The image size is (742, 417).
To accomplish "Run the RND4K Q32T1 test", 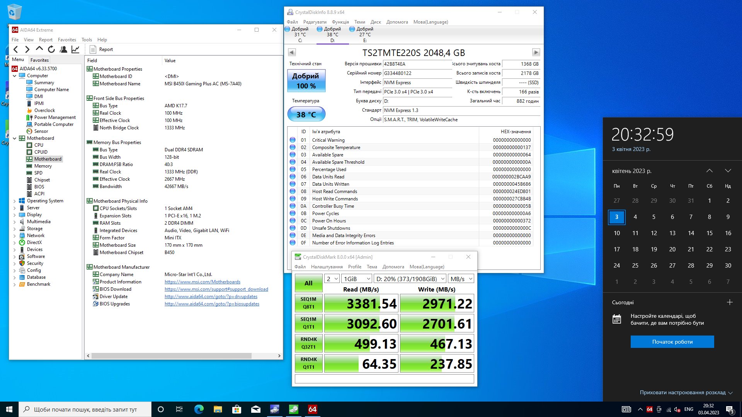I will click(308, 343).
